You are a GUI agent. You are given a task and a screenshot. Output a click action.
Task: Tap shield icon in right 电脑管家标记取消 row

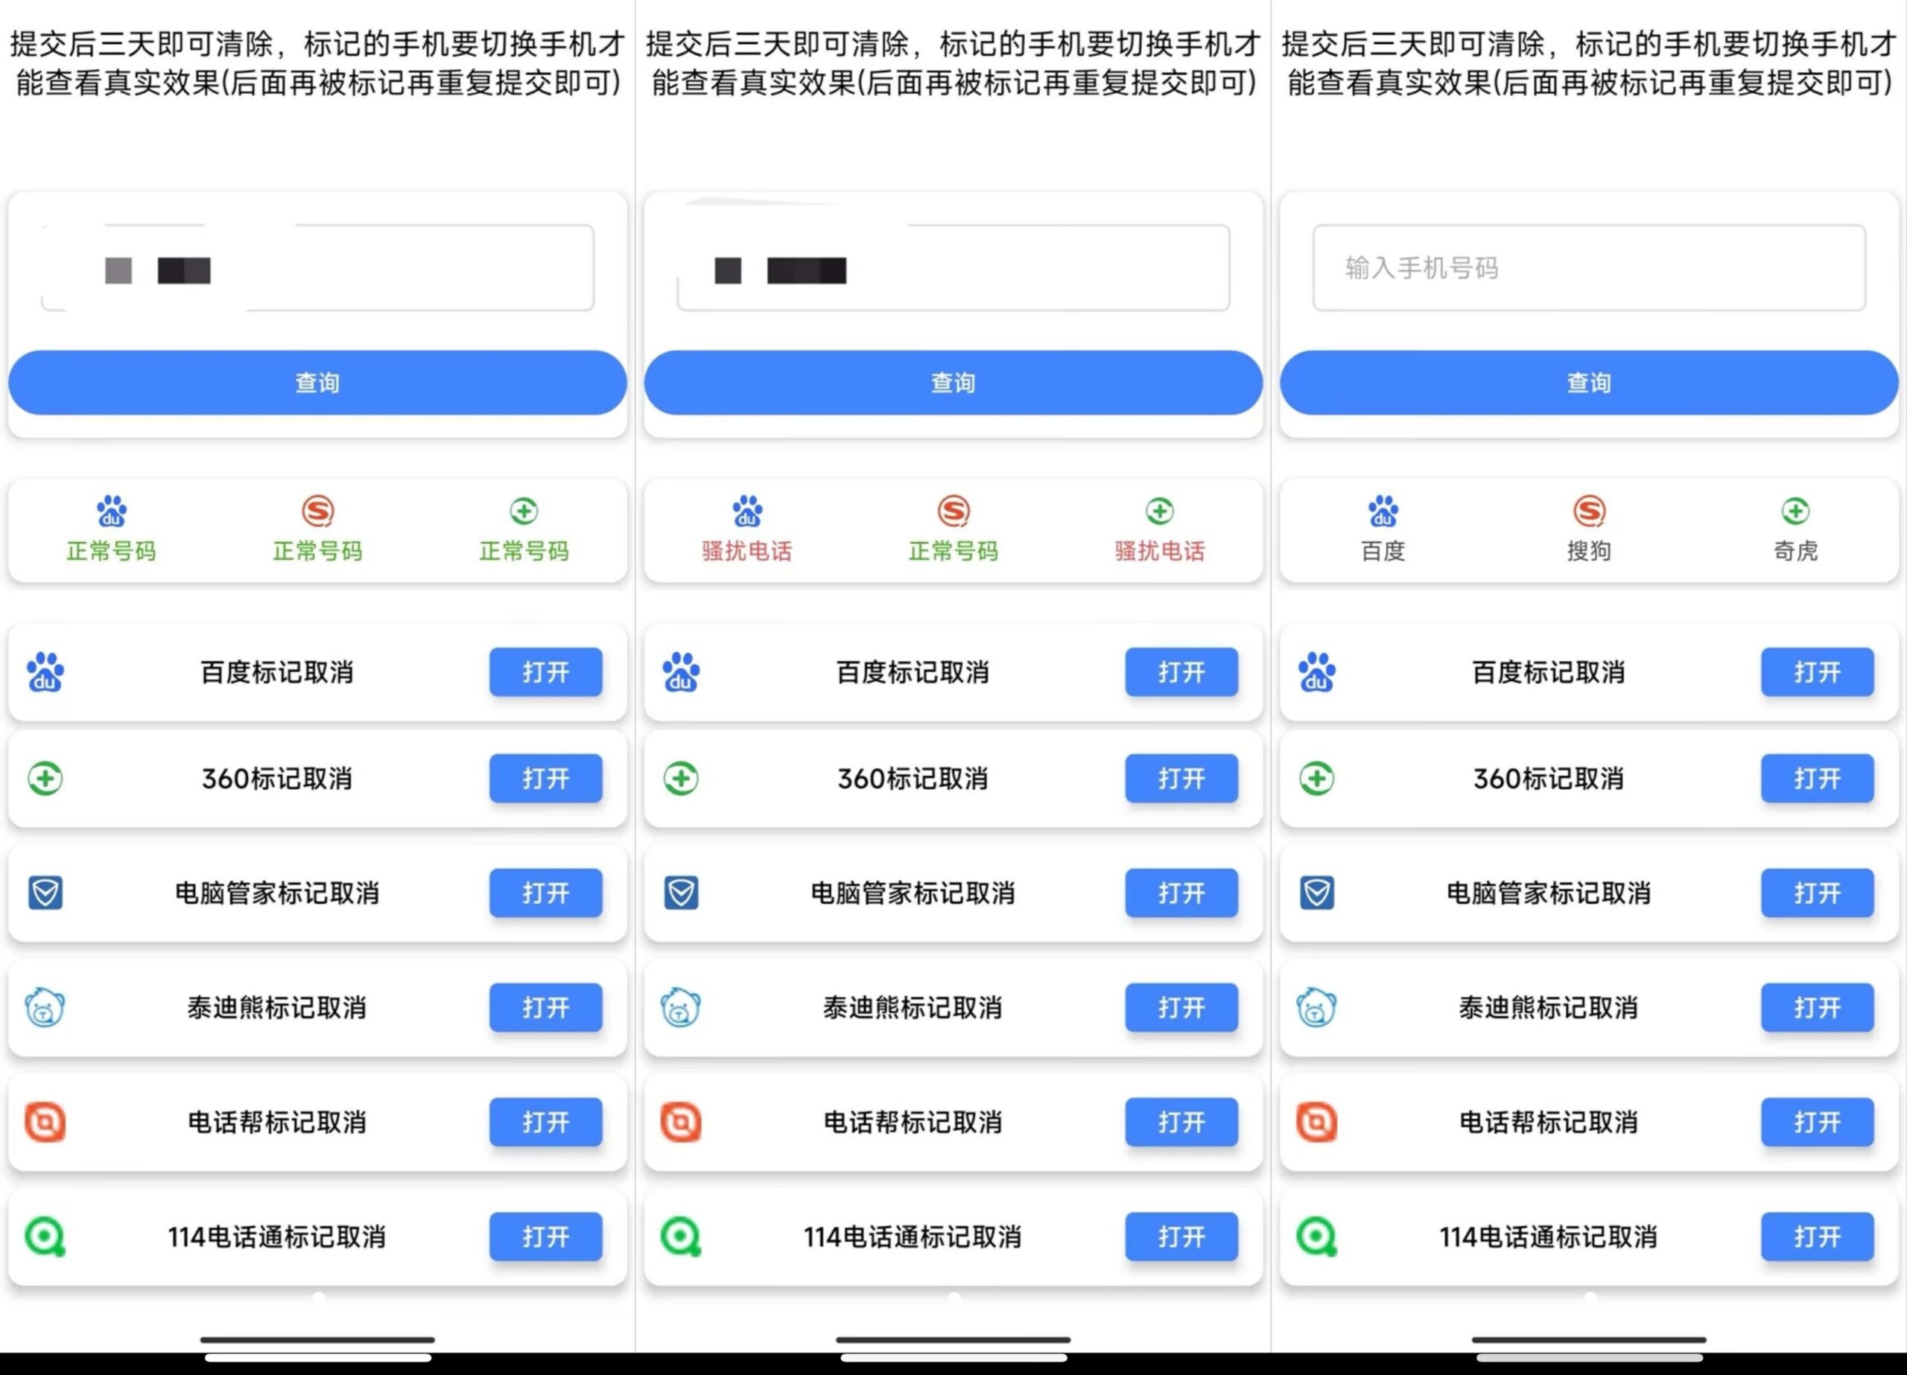1317,893
